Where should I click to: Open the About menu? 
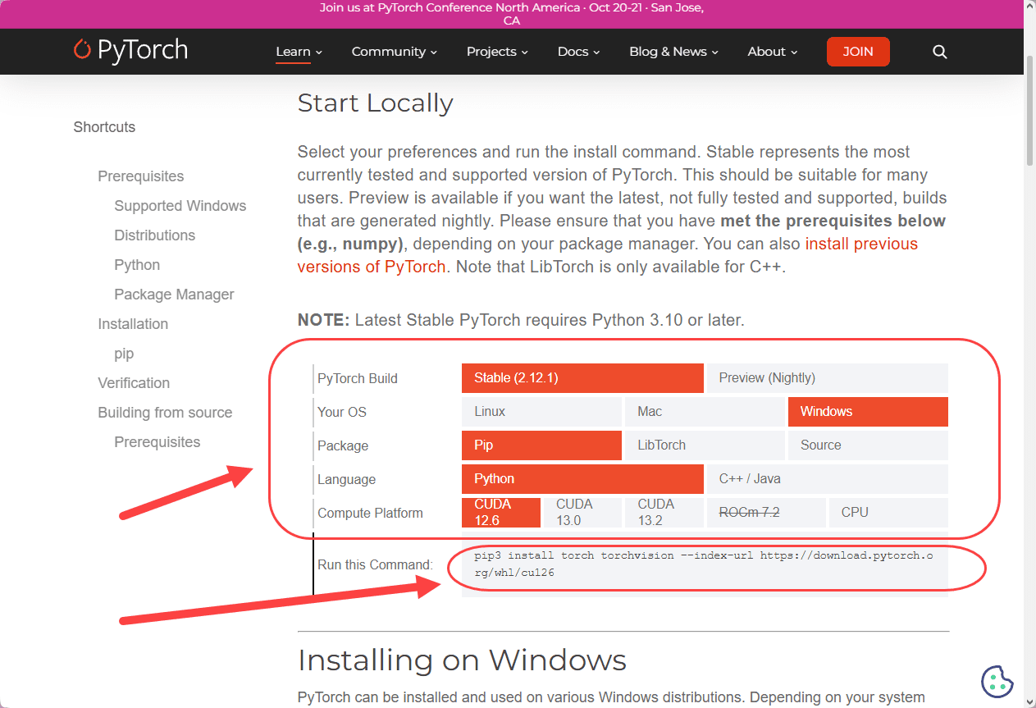[773, 52]
